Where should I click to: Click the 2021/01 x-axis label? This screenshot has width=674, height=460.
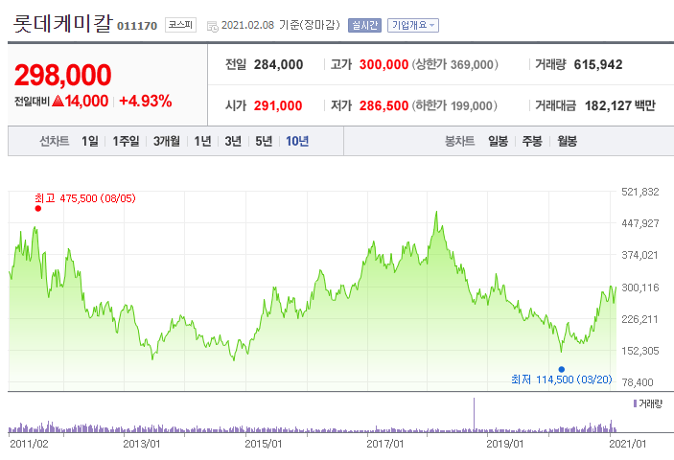point(628,444)
